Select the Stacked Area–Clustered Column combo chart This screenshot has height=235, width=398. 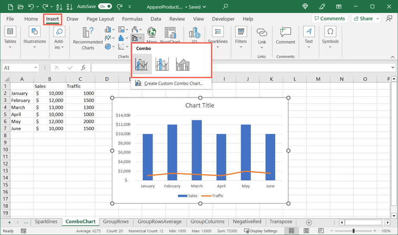183,64
